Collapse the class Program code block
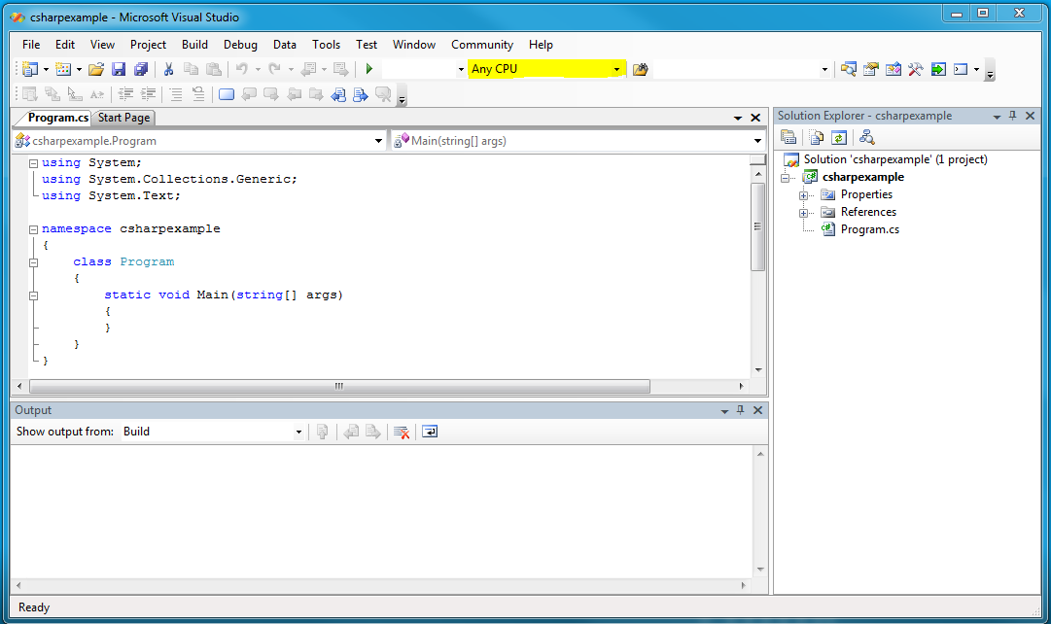The image size is (1051, 624). coord(33,262)
